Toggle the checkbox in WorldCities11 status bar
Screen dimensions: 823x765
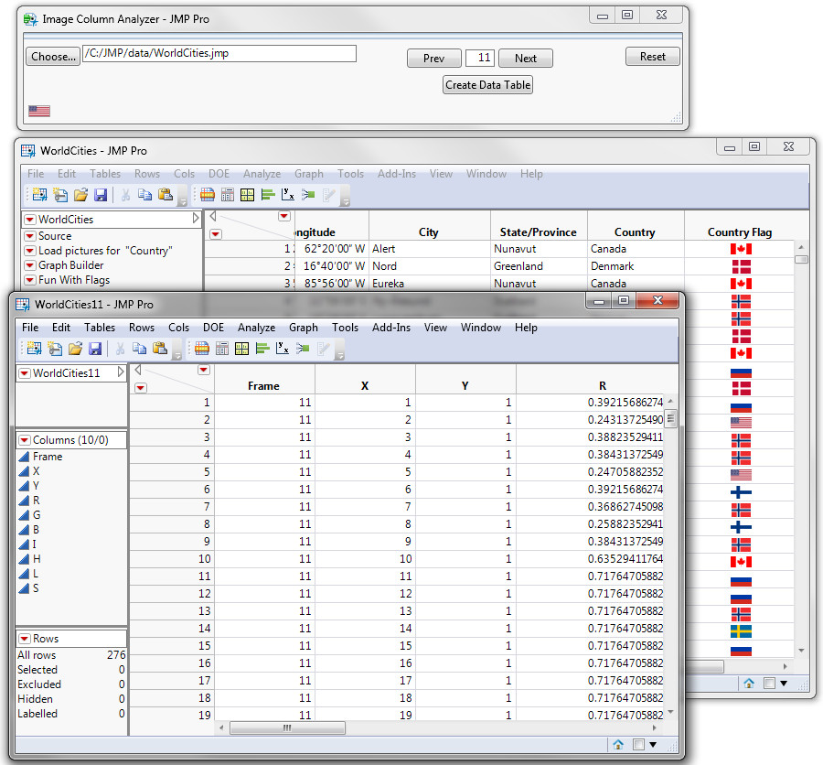[639, 745]
